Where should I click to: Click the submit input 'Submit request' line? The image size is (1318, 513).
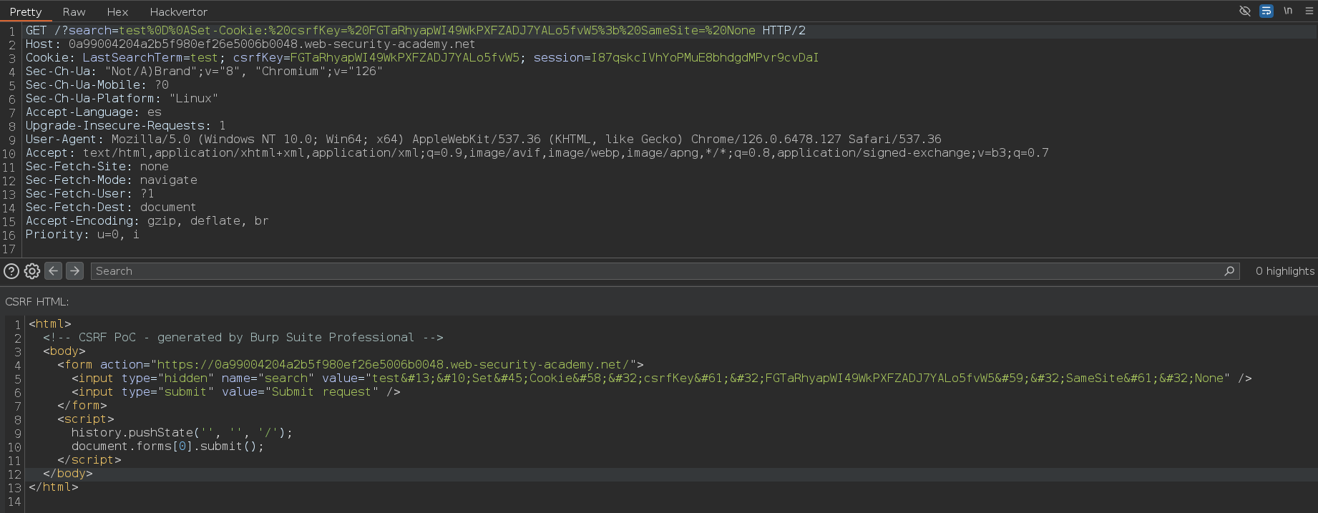pyautogui.click(x=236, y=392)
